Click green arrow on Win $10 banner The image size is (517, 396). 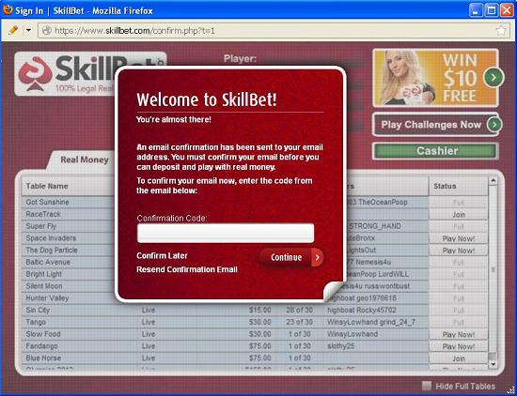click(x=493, y=77)
